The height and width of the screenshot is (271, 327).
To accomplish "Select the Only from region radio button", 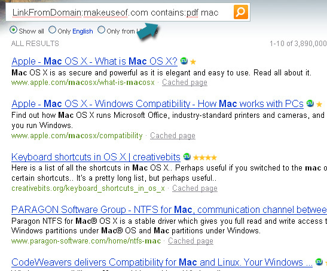I will pos(101,30).
